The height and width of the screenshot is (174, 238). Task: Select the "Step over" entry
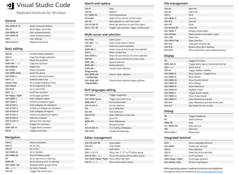(193, 129)
